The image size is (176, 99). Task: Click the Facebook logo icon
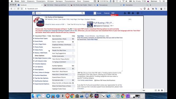34,13
